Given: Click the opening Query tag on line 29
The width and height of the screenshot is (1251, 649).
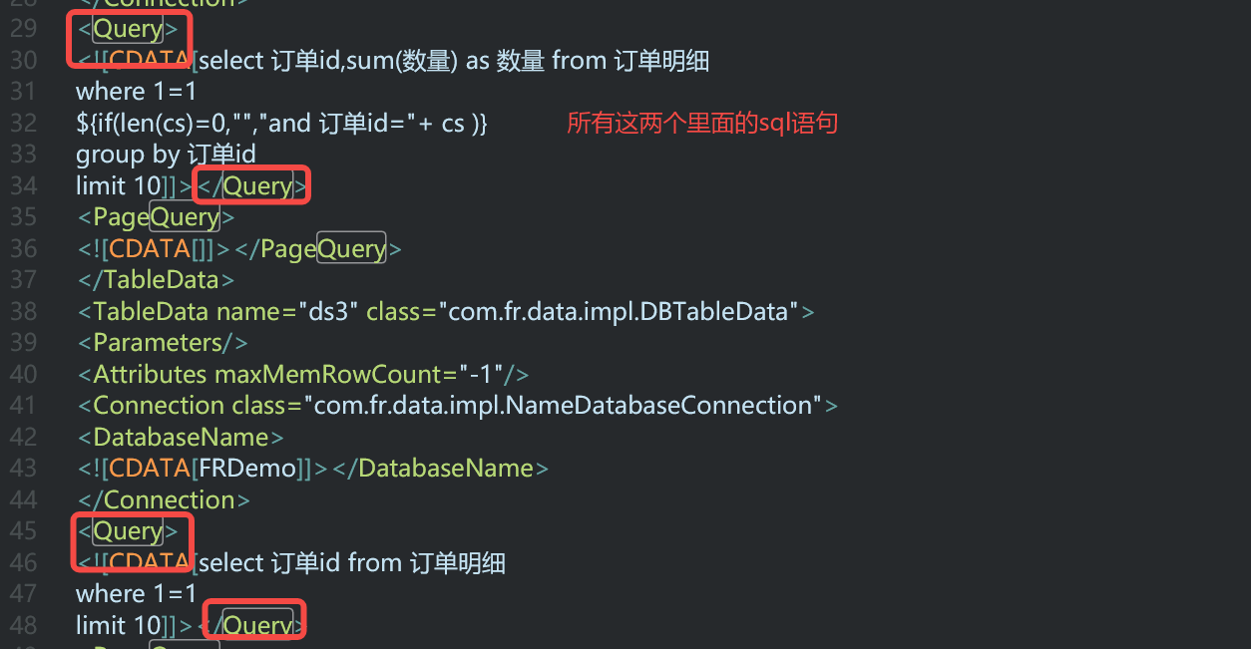Looking at the screenshot, I should [x=128, y=29].
